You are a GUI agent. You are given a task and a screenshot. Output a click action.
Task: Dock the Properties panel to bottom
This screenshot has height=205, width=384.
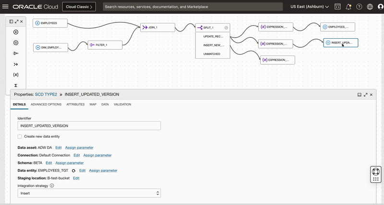tap(359, 95)
